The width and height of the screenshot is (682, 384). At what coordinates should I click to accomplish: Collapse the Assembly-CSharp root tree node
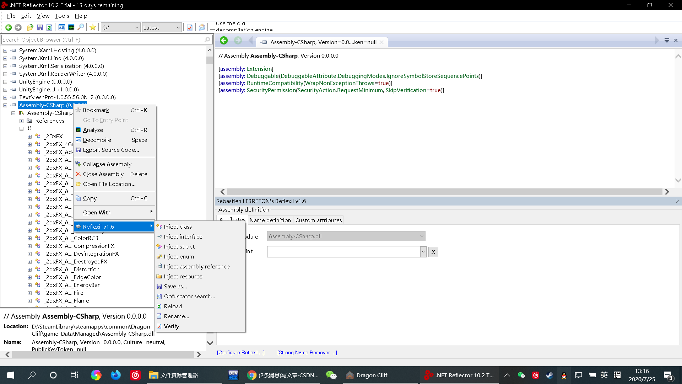(5, 105)
